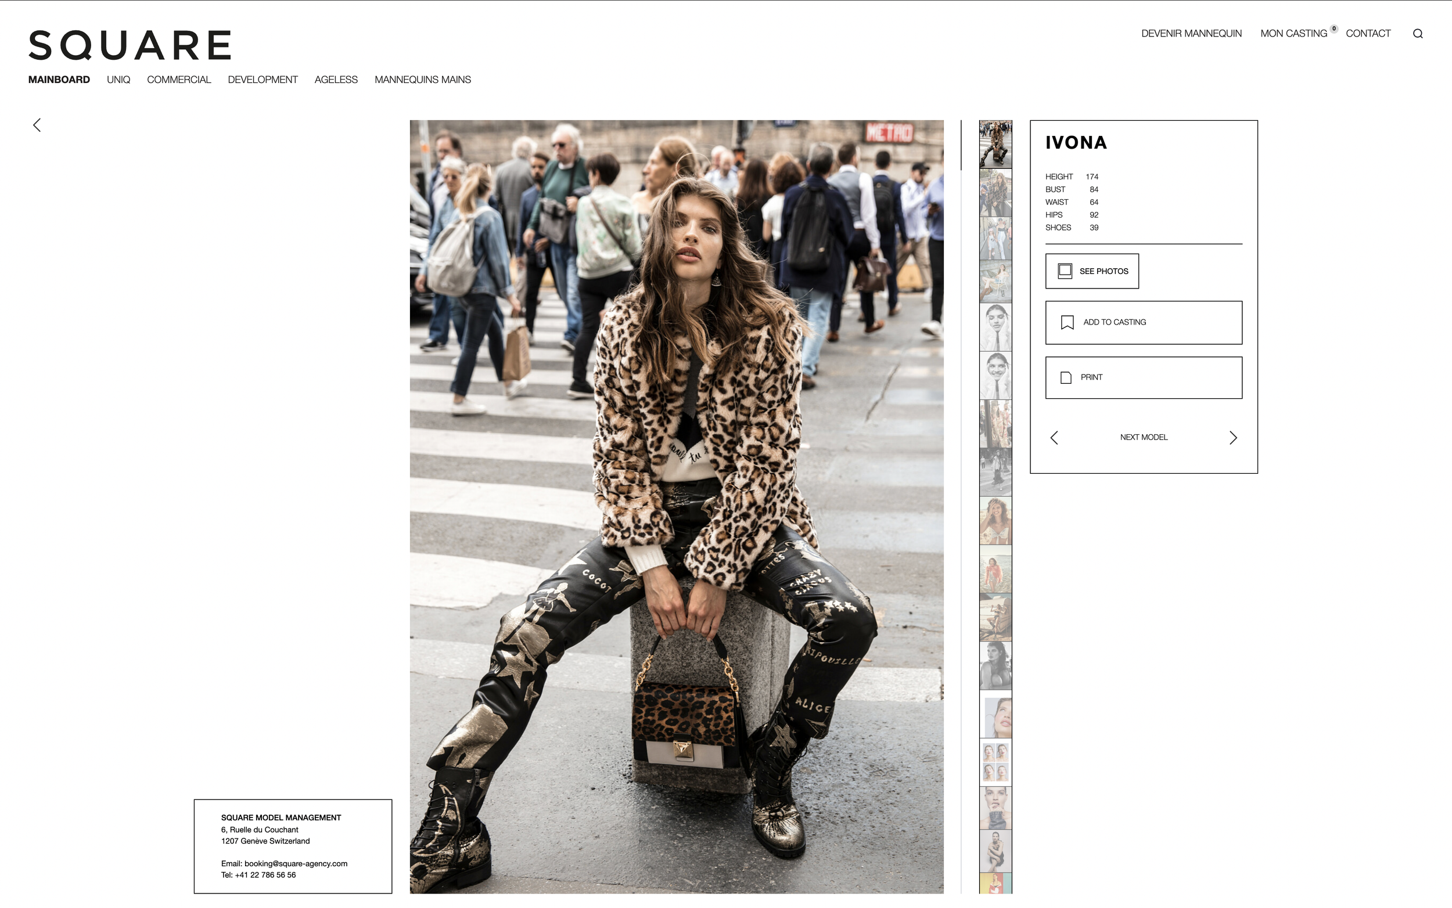Select the beach photo thumbnail of Ivona
The width and height of the screenshot is (1452, 908).
coord(995,570)
